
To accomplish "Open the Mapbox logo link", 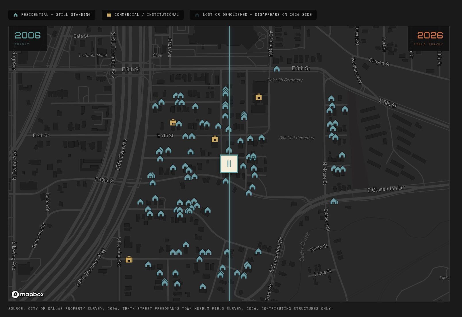I will pos(28,294).
